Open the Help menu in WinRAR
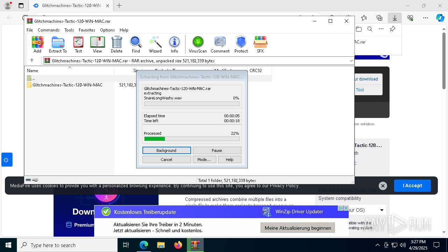 point(124,30)
